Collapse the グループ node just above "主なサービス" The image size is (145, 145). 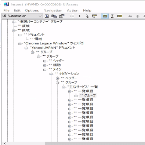pos(57,83)
